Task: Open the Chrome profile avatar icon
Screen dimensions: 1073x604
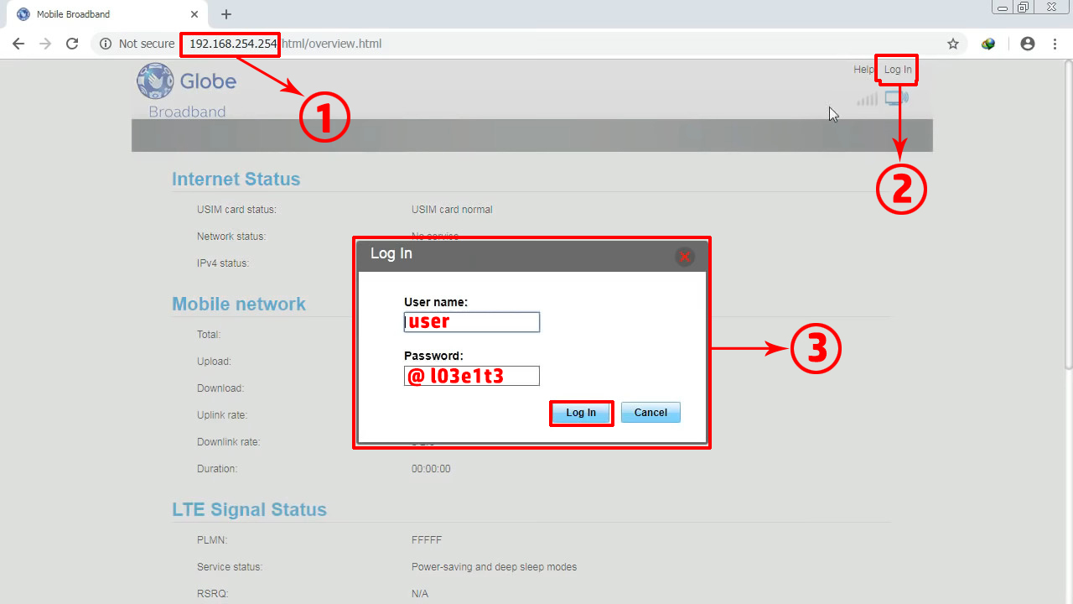Action: coord(1027,44)
